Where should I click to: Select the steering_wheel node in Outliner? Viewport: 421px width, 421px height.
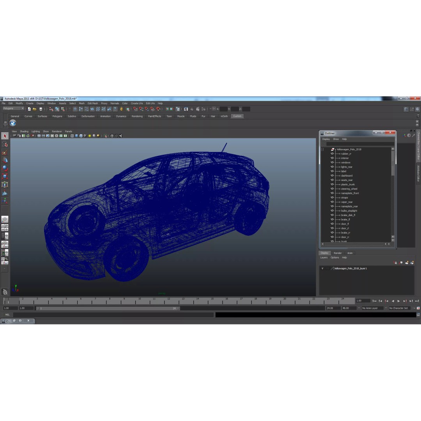(349, 189)
